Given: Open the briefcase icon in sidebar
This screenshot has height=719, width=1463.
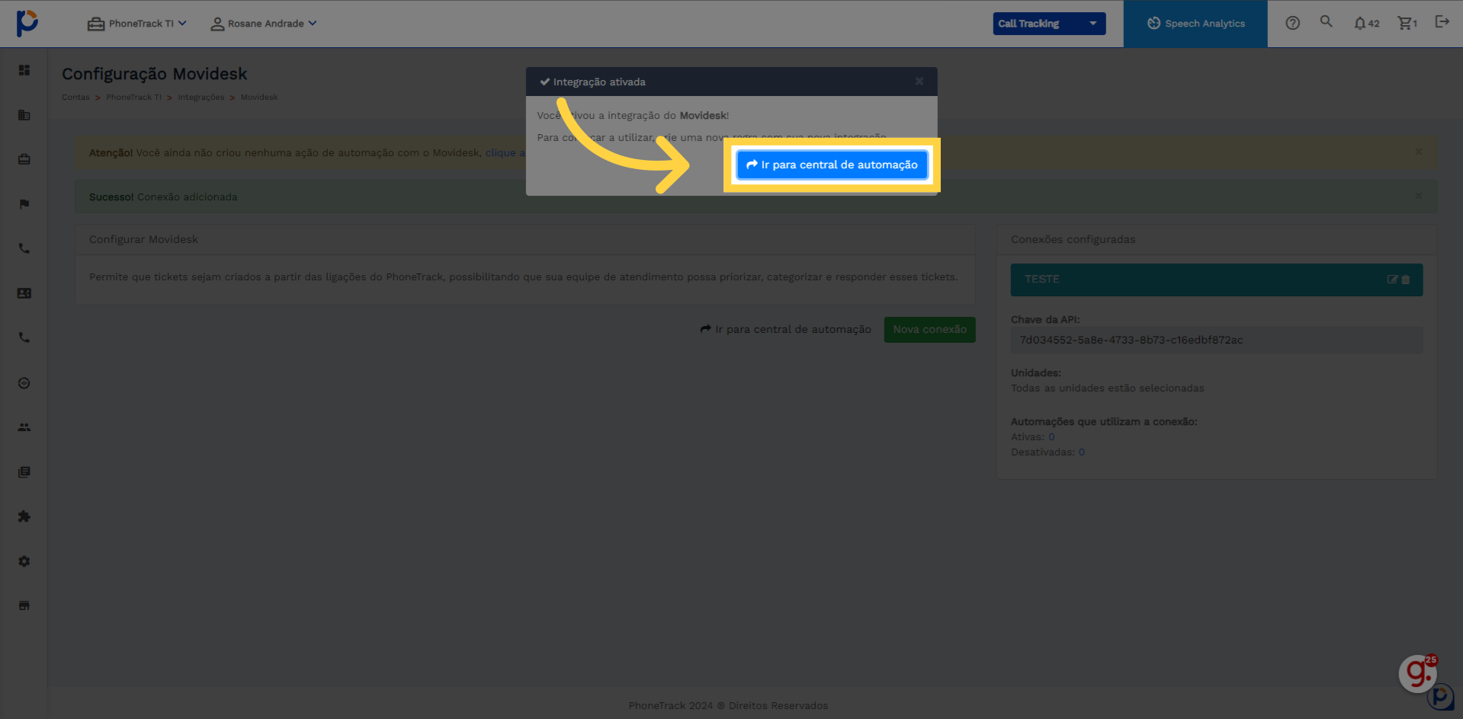Looking at the screenshot, I should [x=24, y=159].
